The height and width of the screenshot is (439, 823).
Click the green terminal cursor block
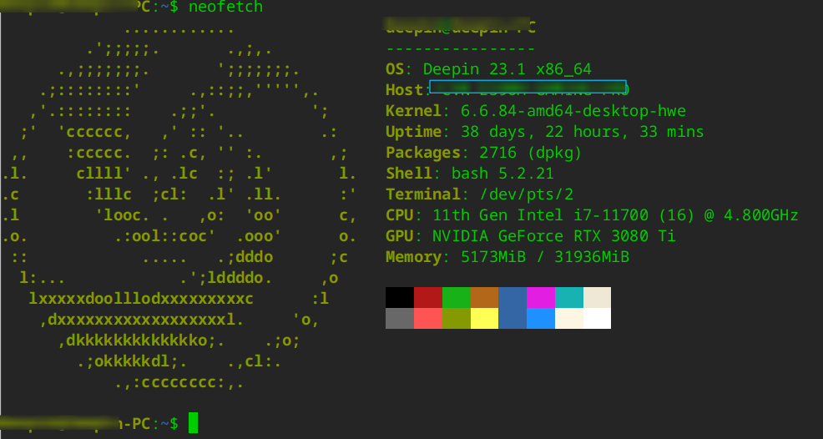[x=193, y=422]
